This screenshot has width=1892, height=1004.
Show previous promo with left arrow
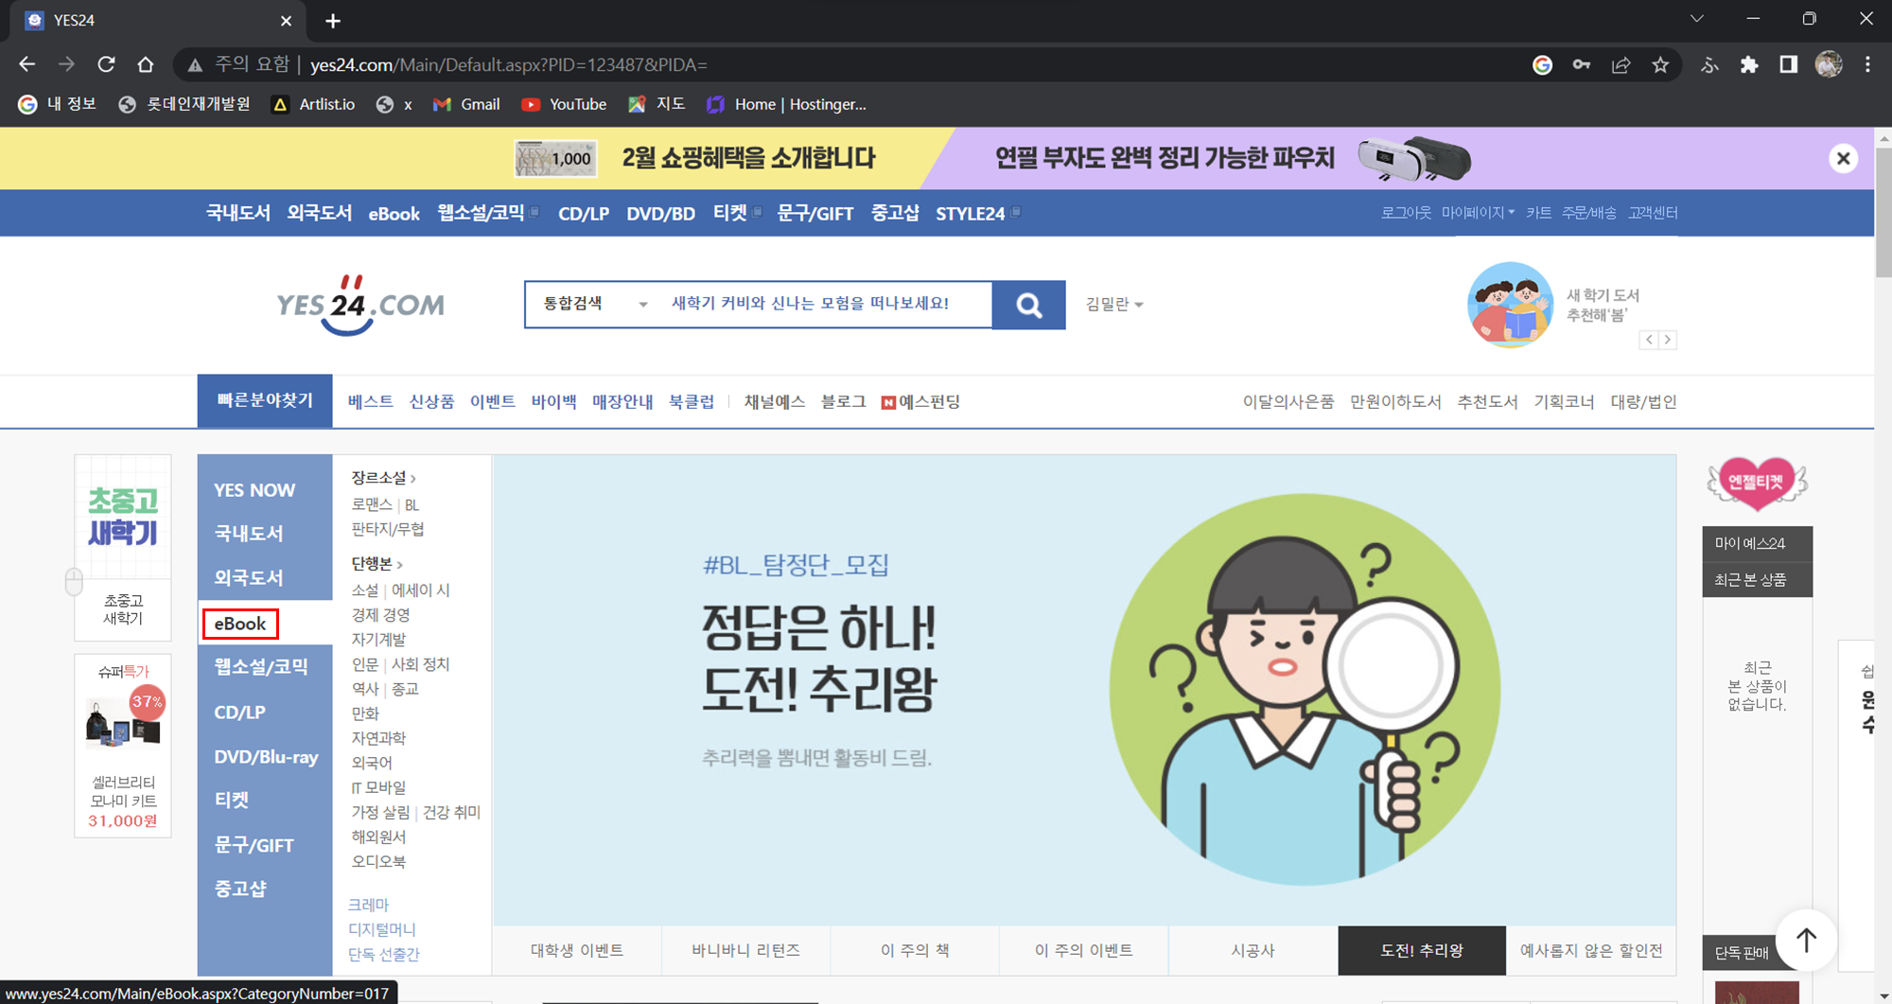coord(1649,340)
